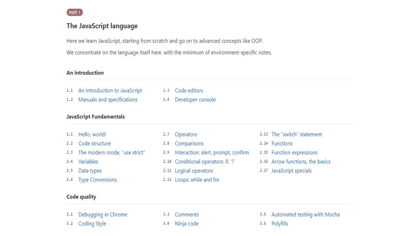Go to Code structure chapter
Image resolution: width=419 pixels, height=236 pixels.
coord(95,144)
